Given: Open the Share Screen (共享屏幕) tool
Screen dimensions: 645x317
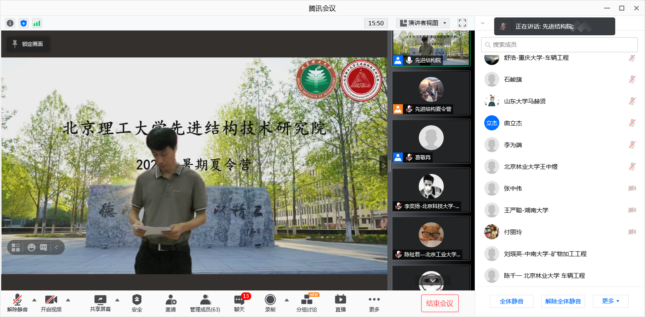Looking at the screenshot, I should point(100,303).
